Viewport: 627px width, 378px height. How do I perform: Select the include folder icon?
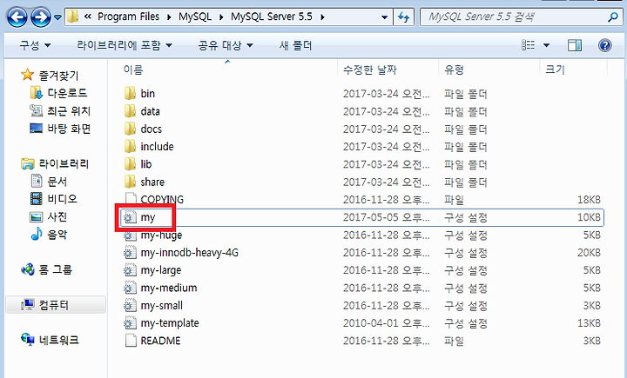(130, 147)
